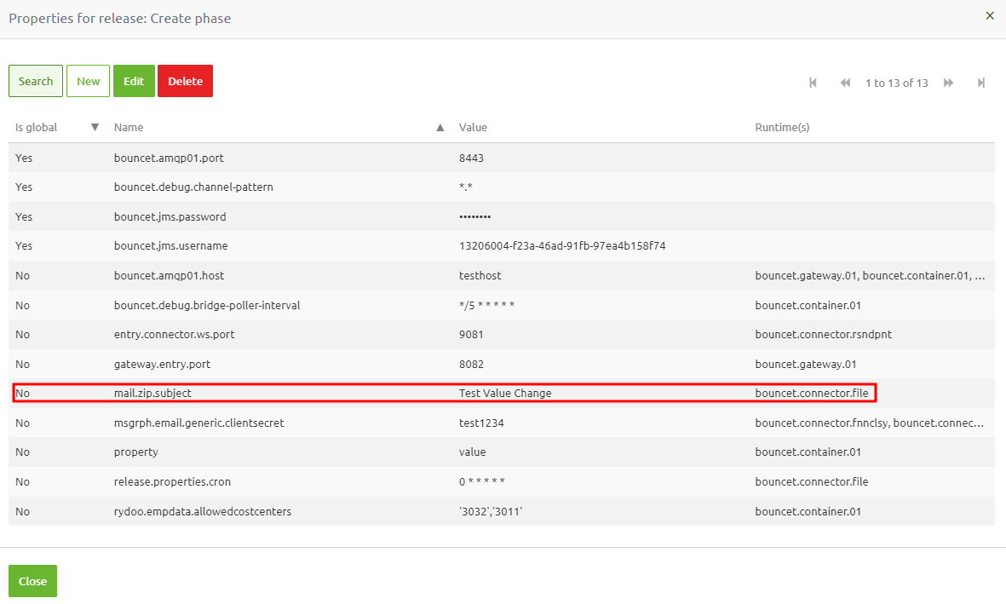Jump to the first page with pagination icon
Viewport: 1006px width, 604px height.
[813, 82]
